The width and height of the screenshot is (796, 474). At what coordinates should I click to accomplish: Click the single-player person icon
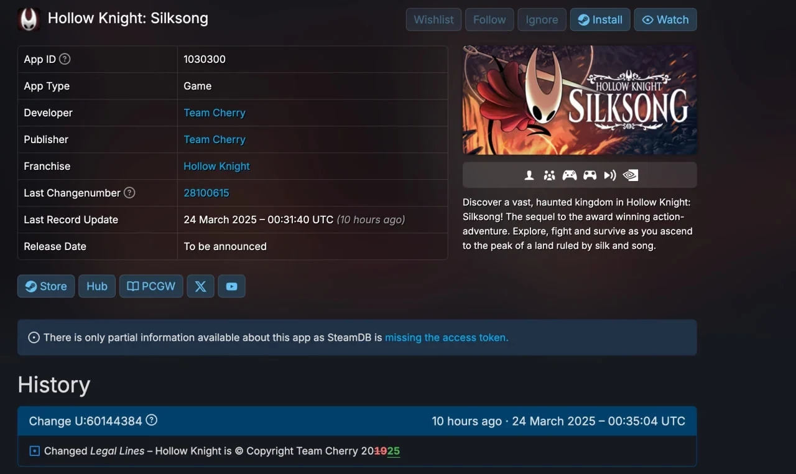[x=529, y=175]
